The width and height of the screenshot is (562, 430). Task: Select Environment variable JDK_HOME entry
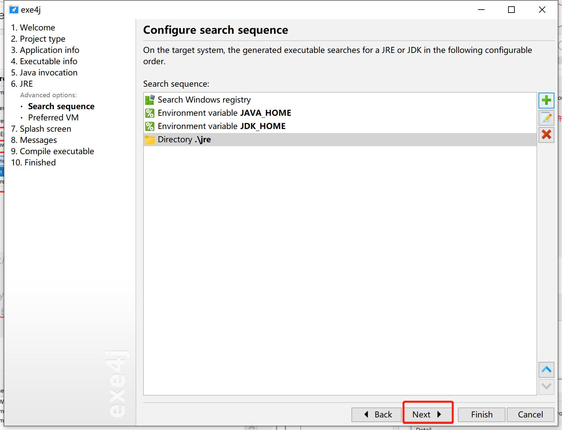340,126
